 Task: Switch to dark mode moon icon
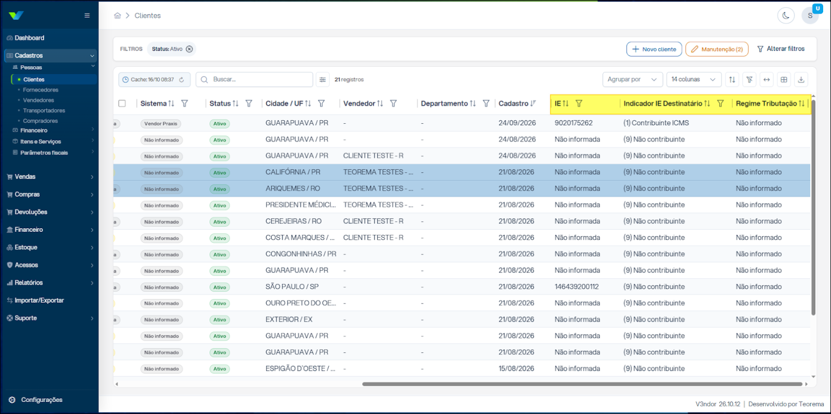(786, 16)
